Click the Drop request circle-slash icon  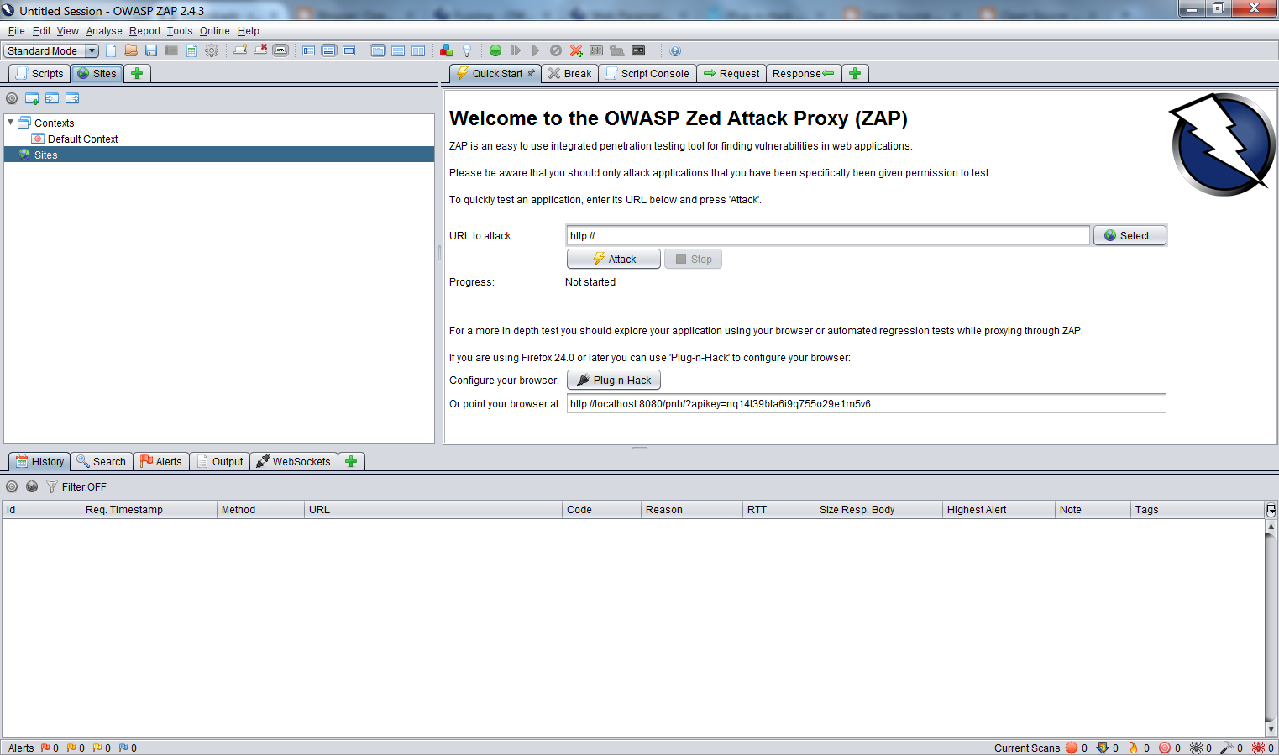coord(556,50)
